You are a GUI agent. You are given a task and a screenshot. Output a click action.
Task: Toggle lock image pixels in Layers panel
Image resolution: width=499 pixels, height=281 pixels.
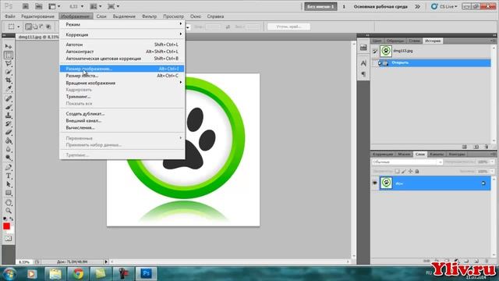[404, 171]
